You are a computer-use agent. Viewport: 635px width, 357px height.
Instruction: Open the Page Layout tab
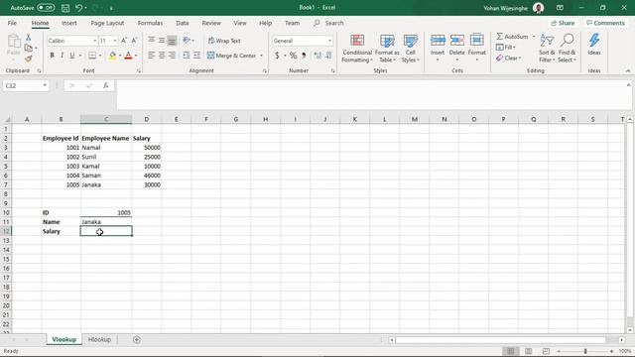tap(107, 23)
